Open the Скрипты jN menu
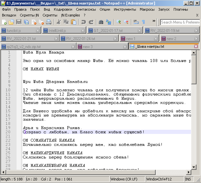Viewport: 201px width, 183px height. click(30, 15)
